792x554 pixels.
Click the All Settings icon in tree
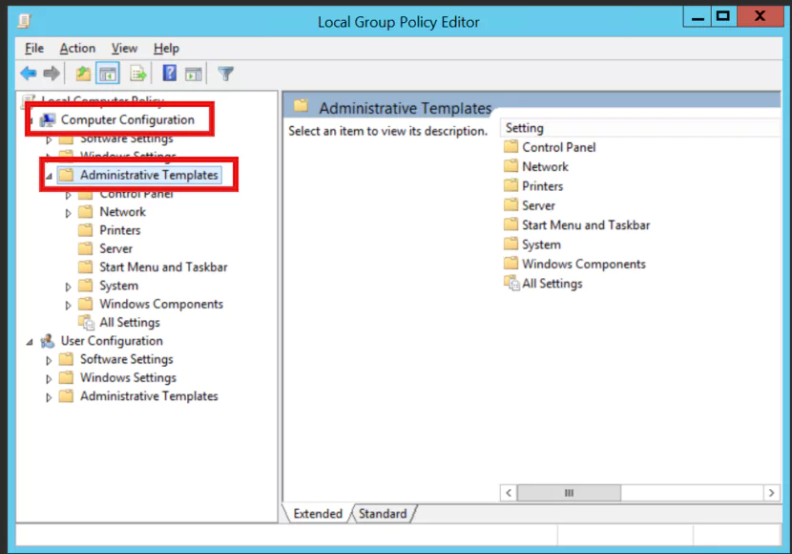tap(87, 323)
